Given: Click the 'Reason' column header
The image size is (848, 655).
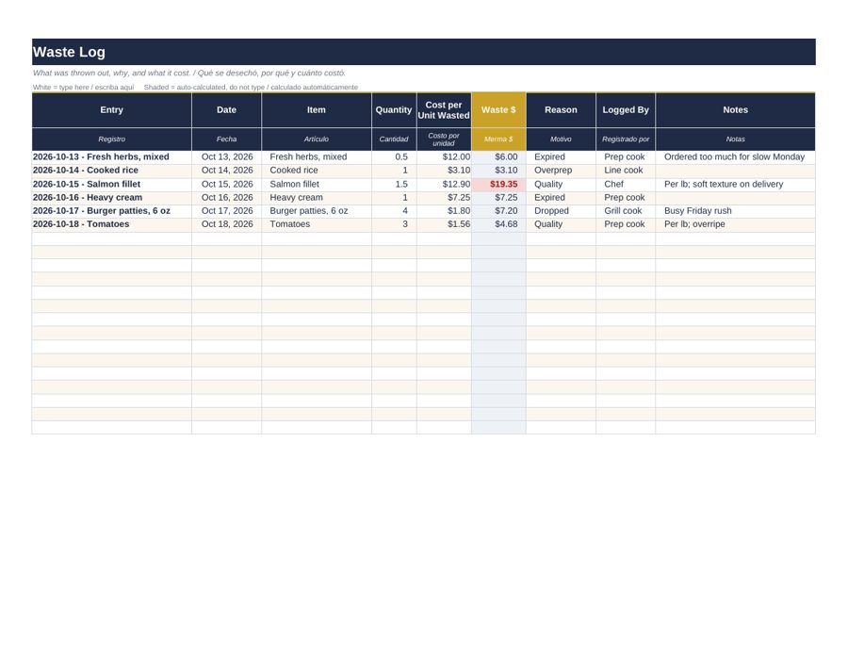Looking at the screenshot, I should [x=561, y=110].
